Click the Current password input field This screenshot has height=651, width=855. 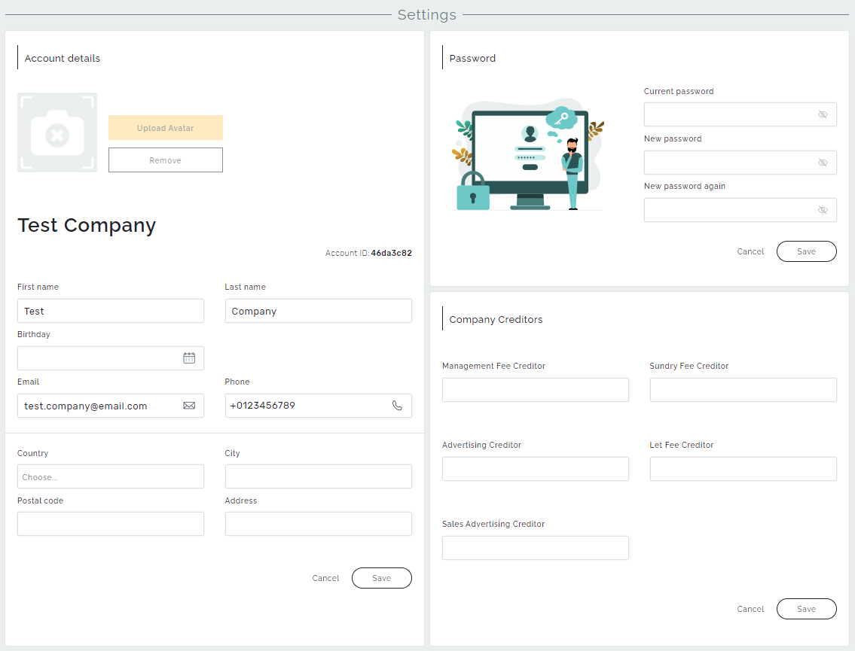740,114
